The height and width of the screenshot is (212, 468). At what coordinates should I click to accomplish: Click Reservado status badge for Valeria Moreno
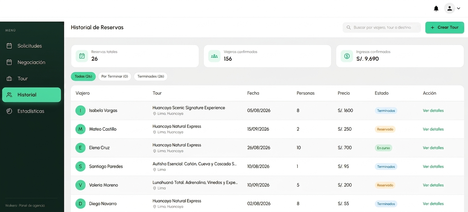(x=385, y=185)
